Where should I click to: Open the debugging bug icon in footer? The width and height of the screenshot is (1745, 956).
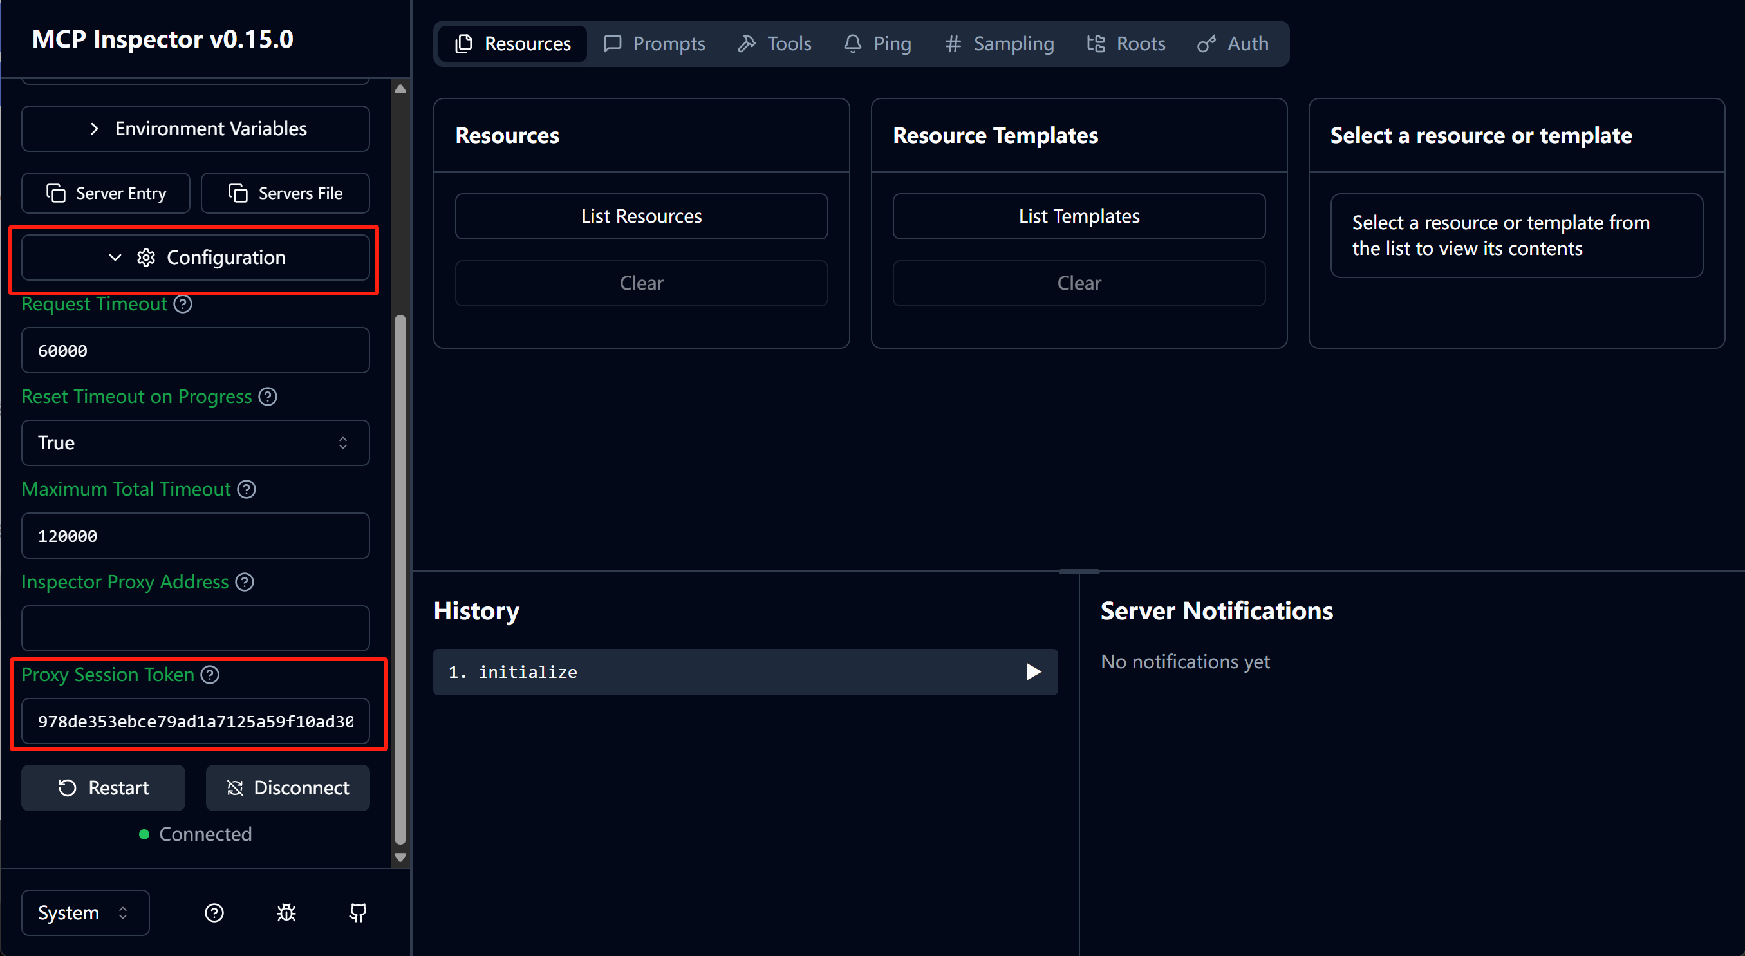click(x=286, y=913)
